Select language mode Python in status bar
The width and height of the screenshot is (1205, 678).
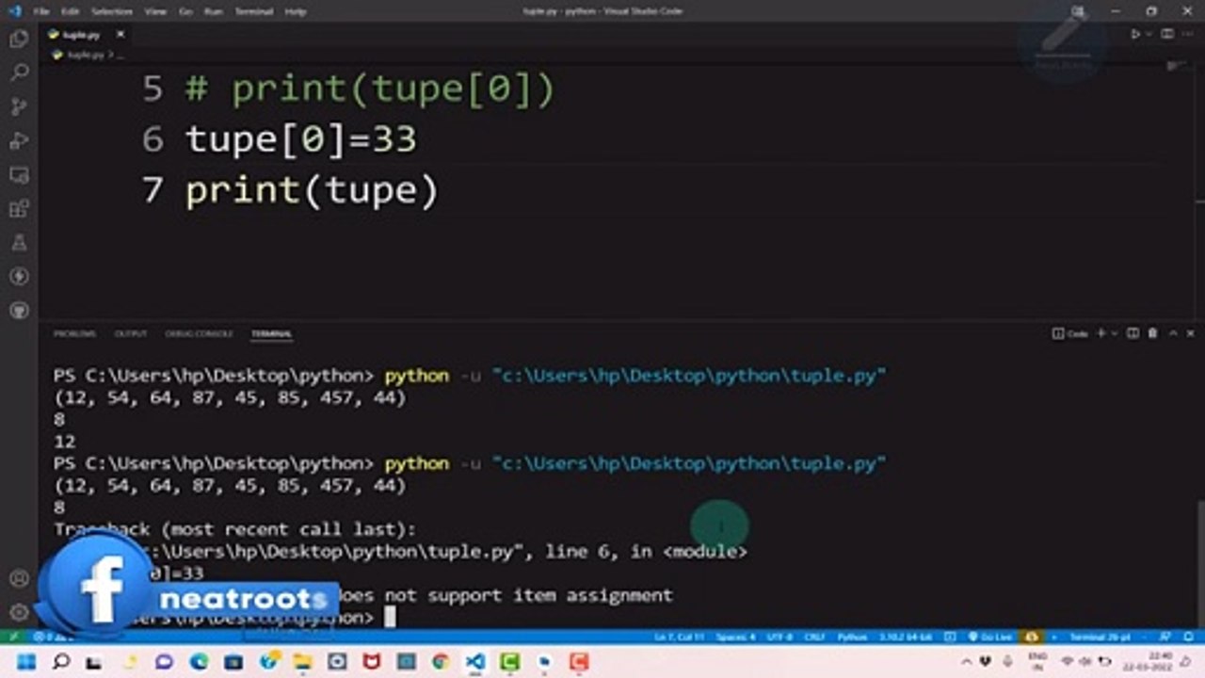(x=852, y=638)
